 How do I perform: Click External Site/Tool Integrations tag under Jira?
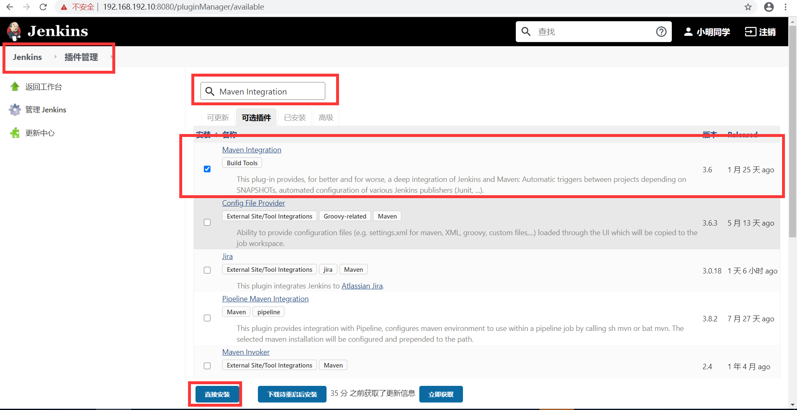click(x=270, y=269)
